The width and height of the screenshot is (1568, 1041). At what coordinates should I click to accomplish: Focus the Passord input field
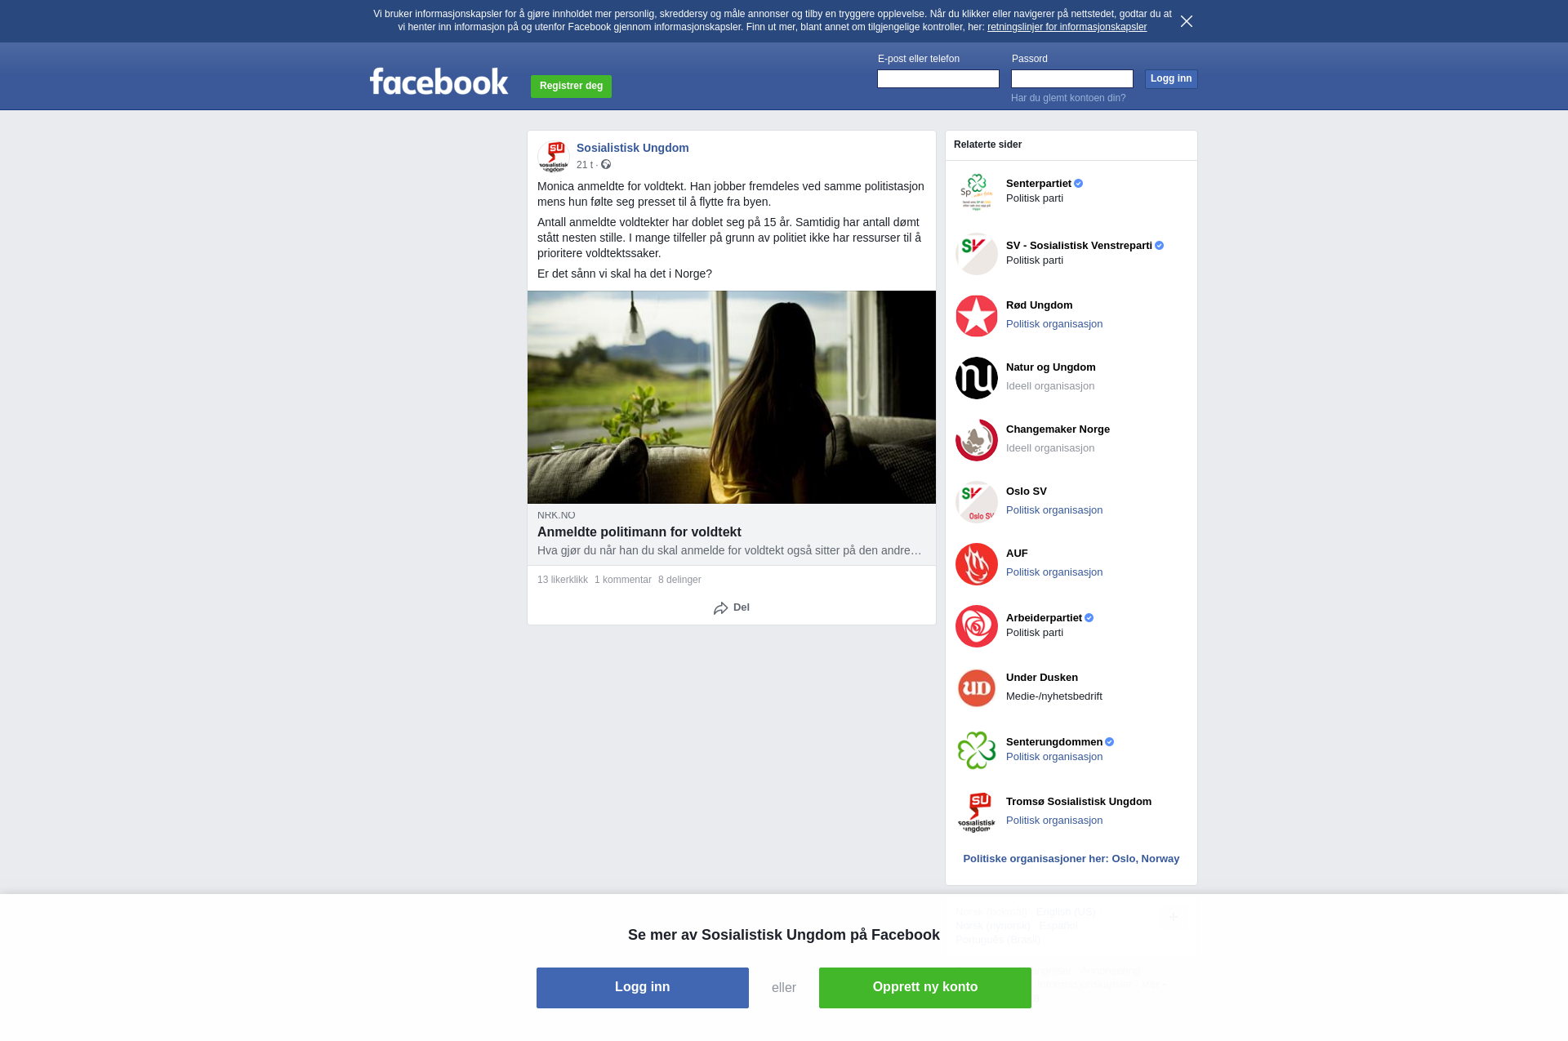1071,78
